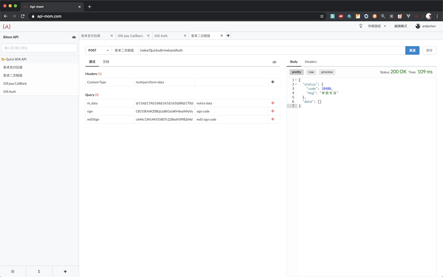This screenshot has width=443, height=277.
Task: Switch response view to raw
Action: 311,72
